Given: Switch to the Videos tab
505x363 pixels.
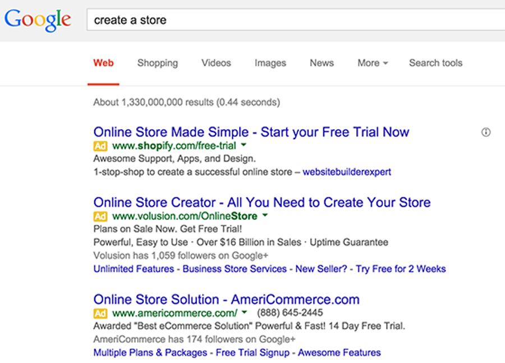Looking at the screenshot, I should tap(216, 63).
